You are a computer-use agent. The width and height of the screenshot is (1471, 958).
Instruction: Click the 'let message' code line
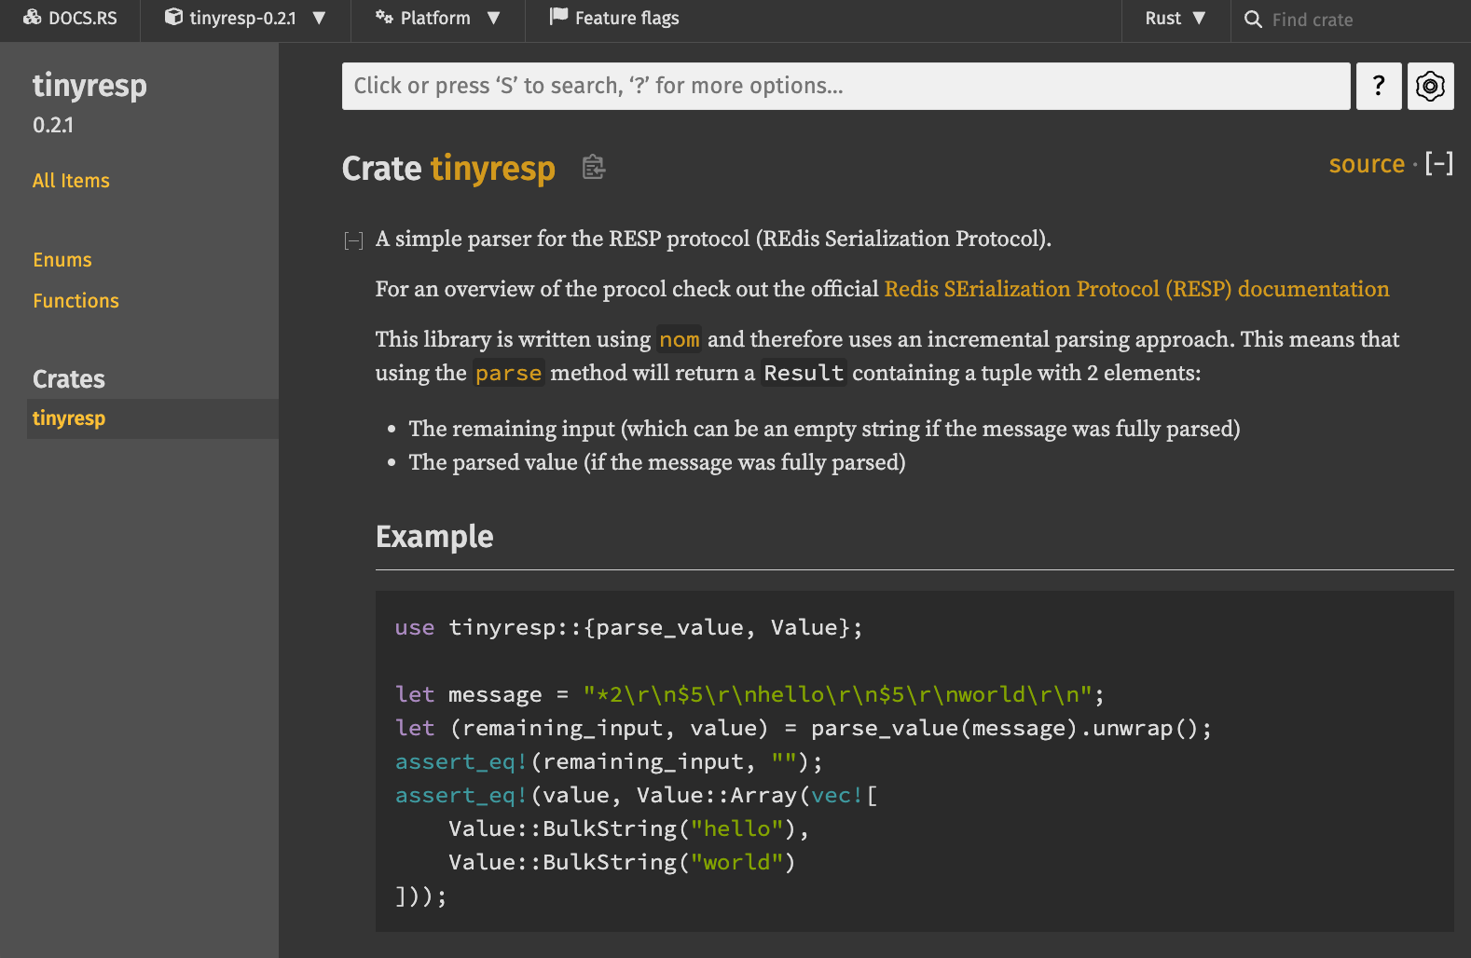coord(749,695)
